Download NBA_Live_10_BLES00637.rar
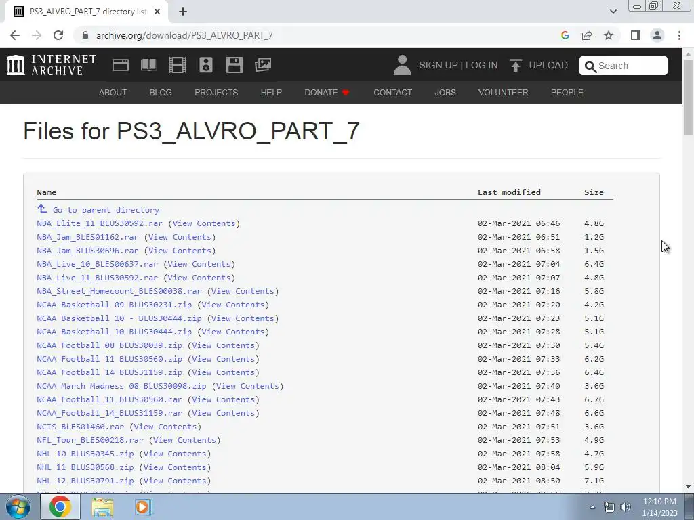Screen dimensions: 694x520 98,264
